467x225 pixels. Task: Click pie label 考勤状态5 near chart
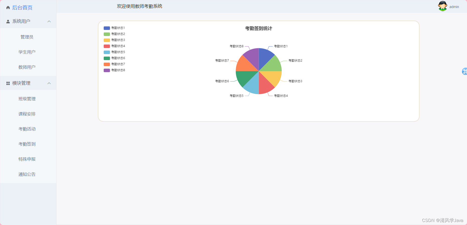[x=237, y=96]
